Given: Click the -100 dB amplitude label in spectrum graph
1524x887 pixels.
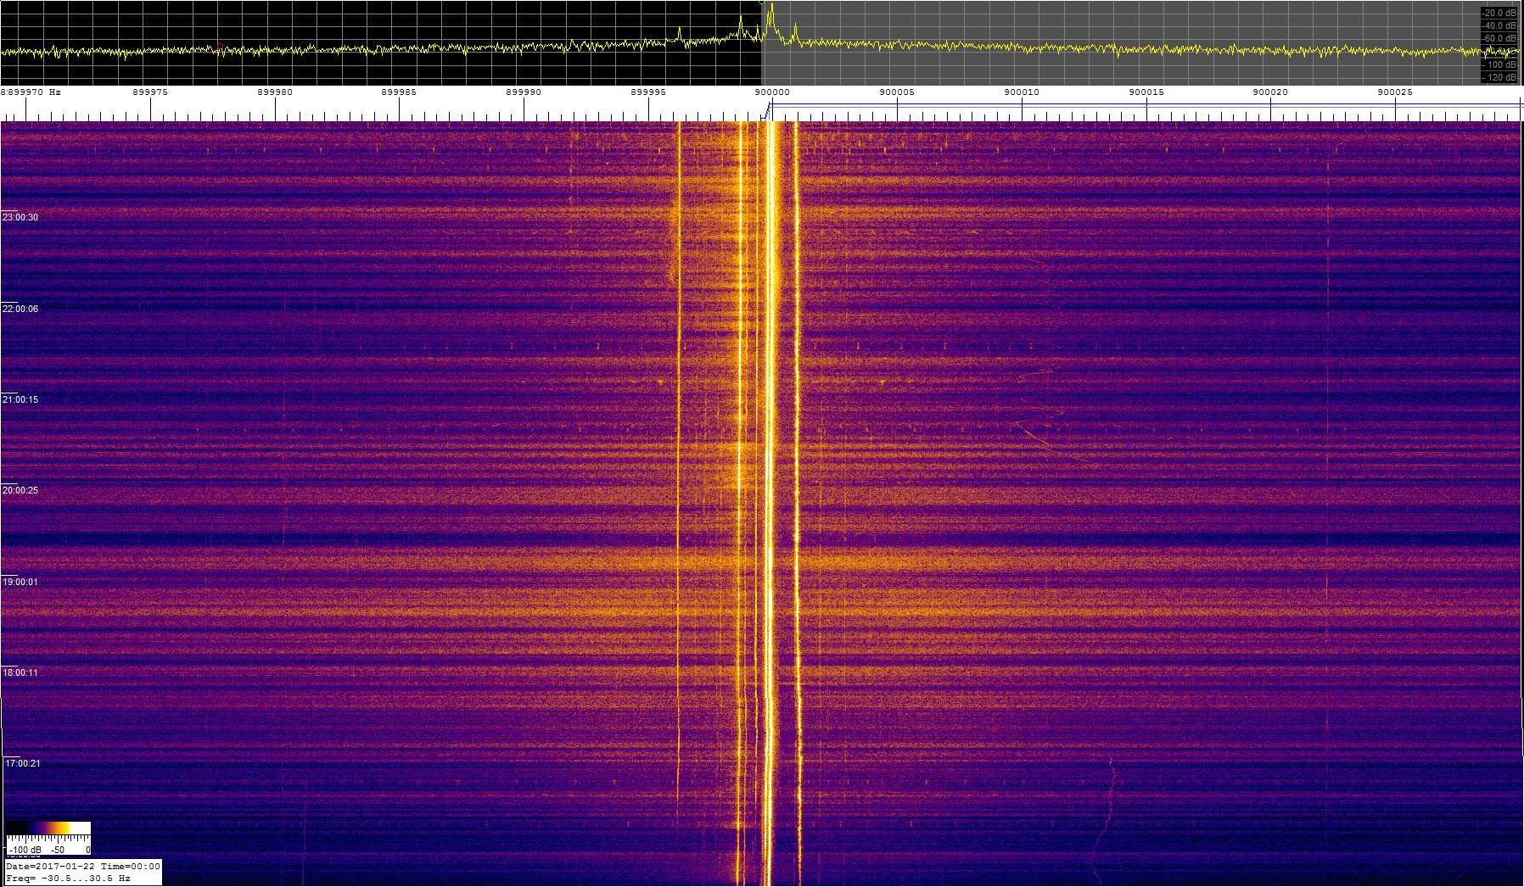Looking at the screenshot, I should point(1501,64).
